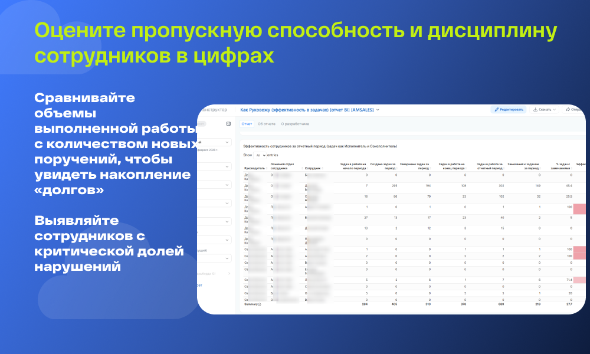Select the Summary total 27.7
590x354 pixels.
coord(569,304)
